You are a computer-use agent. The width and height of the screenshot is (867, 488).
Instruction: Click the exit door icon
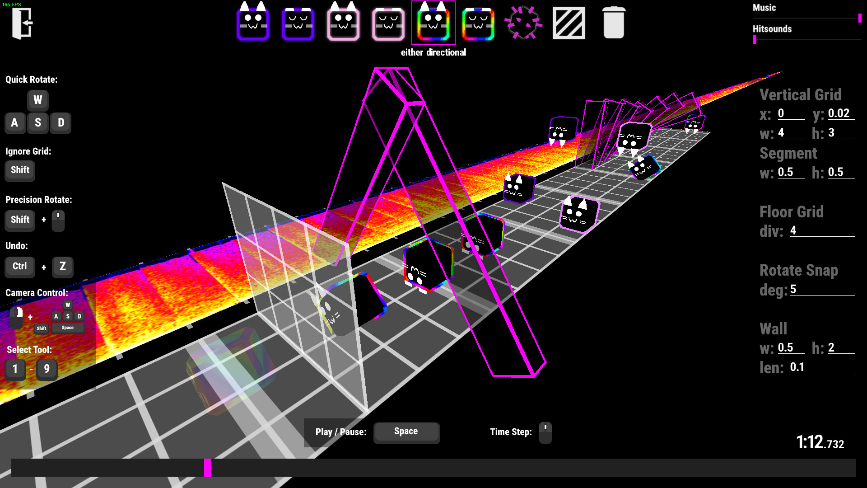22,23
